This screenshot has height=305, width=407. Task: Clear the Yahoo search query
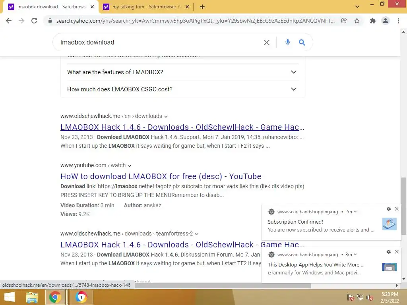coord(267,42)
